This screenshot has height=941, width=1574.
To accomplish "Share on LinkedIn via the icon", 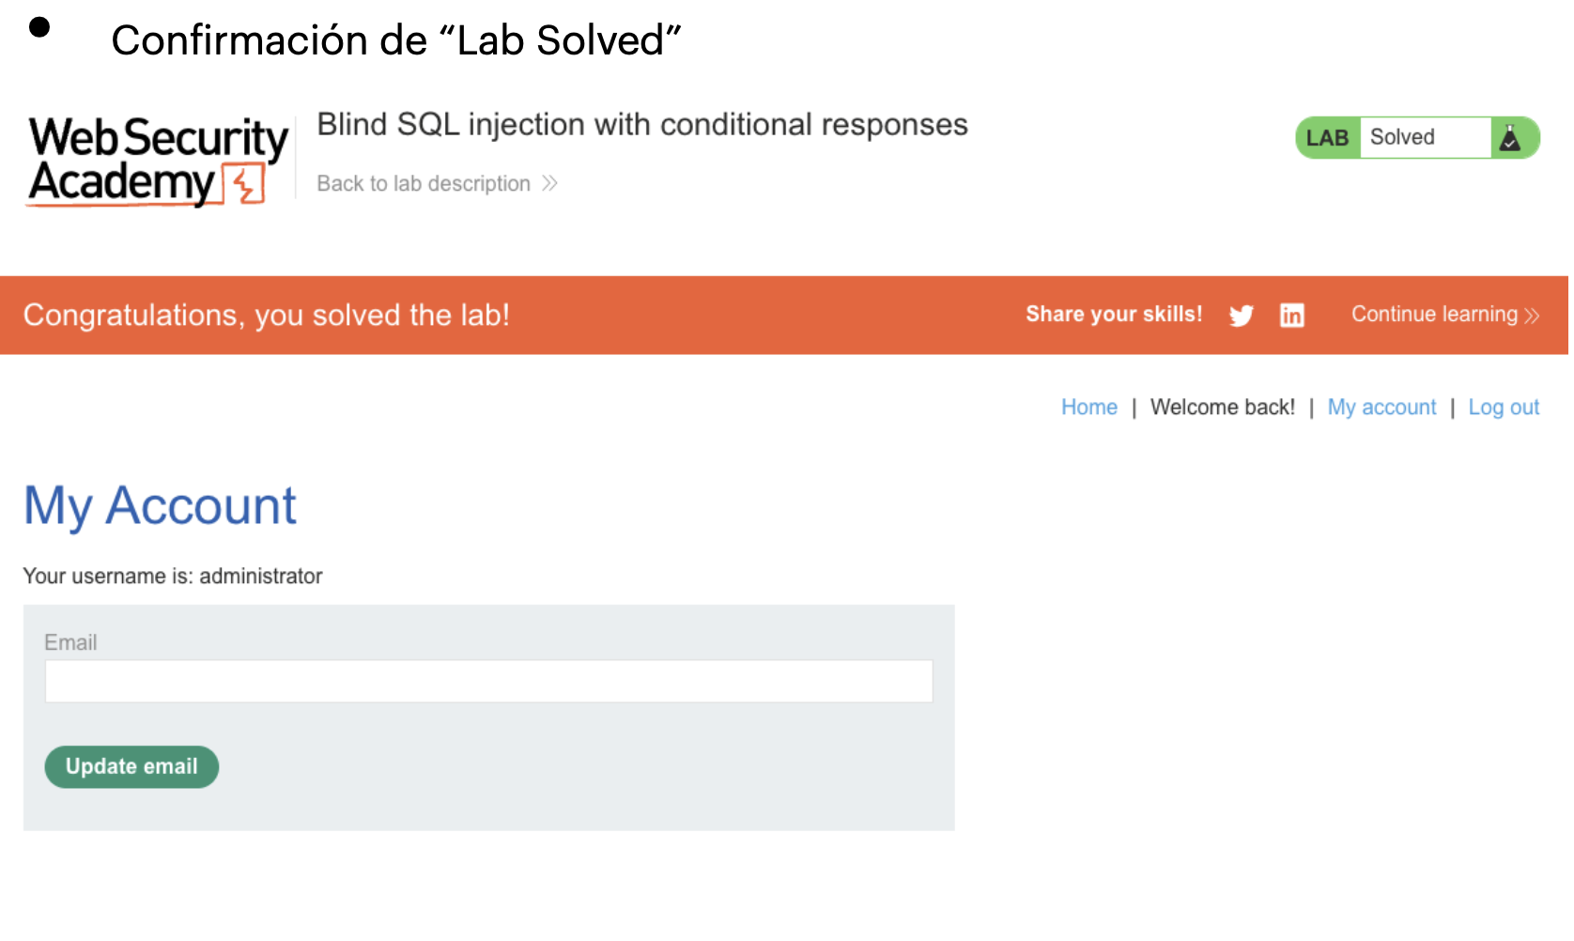I will click(1292, 316).
